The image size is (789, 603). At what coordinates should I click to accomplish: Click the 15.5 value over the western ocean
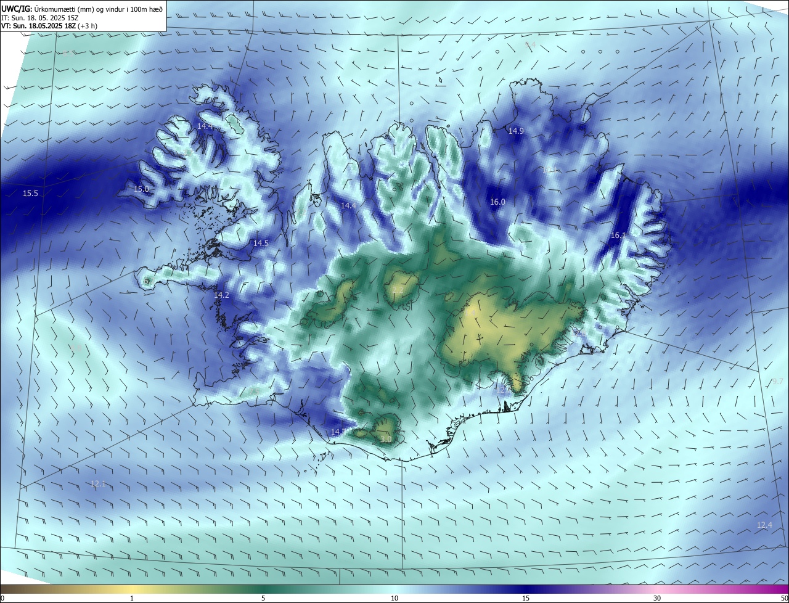30,194
